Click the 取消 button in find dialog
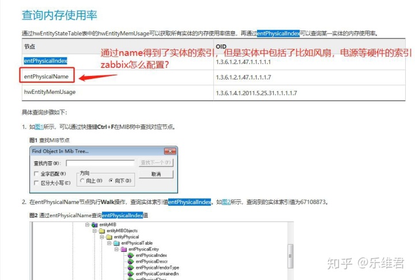Viewport: 415px width, 280px height. coord(156,174)
